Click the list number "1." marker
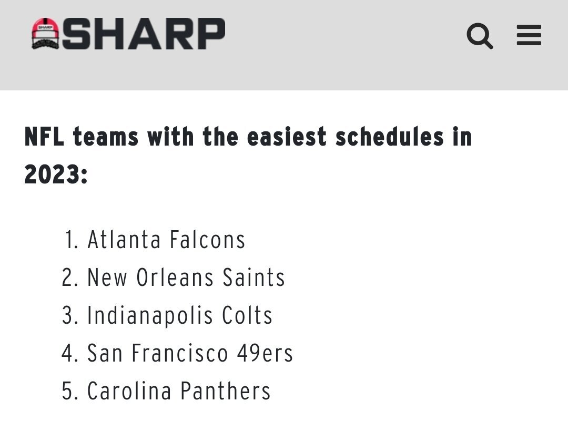568x422 pixels. 72,240
